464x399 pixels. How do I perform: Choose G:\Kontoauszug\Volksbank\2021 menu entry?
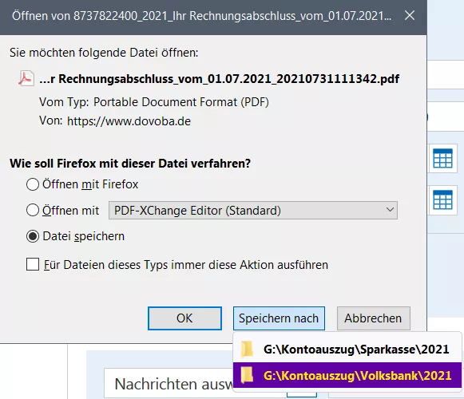[x=347, y=375]
